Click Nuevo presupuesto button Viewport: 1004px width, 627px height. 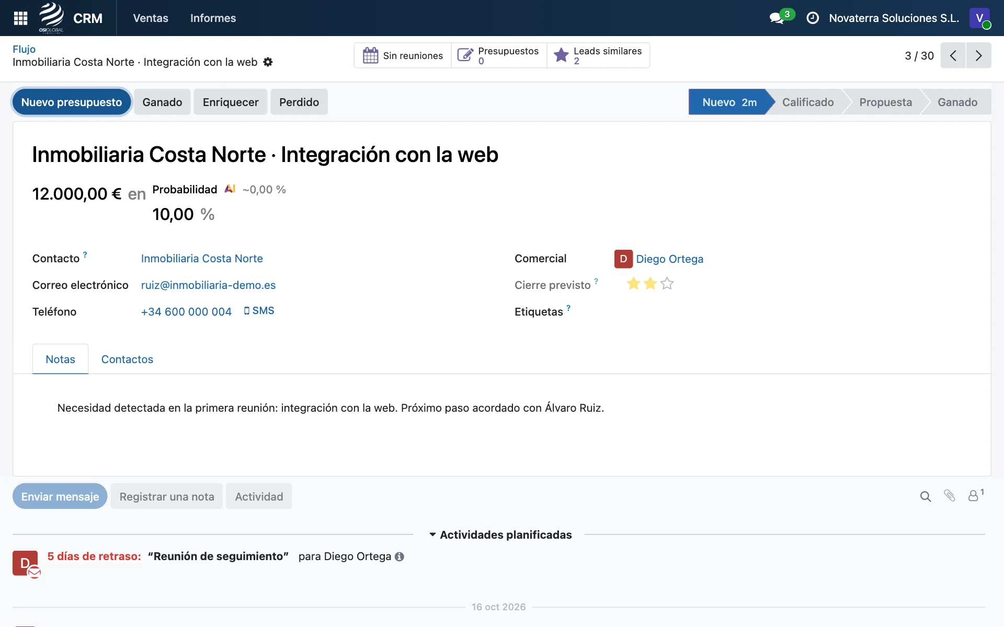(x=72, y=102)
